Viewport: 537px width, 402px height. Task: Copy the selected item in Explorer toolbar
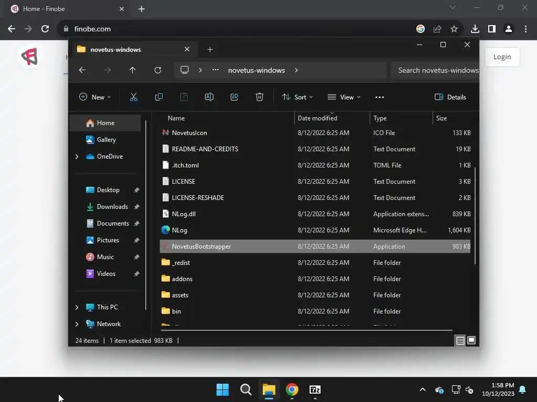[158, 97]
